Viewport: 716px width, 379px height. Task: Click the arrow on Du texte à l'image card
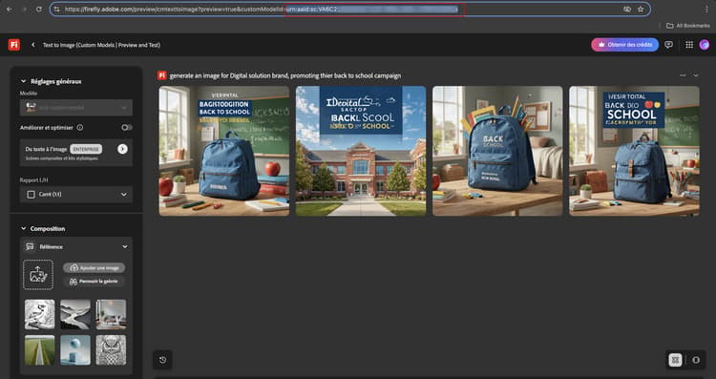(122, 149)
